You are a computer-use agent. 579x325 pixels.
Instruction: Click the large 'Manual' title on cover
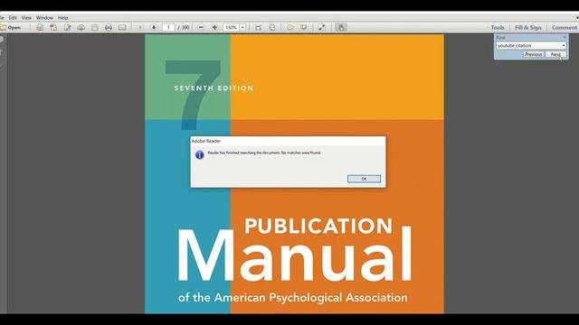pos(294,255)
